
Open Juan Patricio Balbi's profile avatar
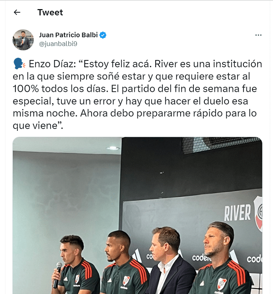[x=23, y=40]
